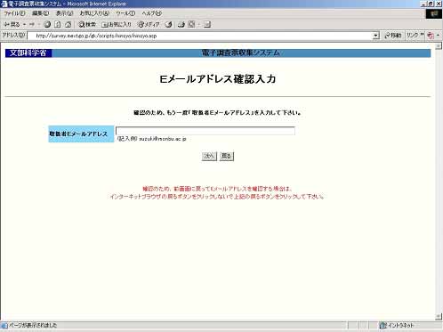Screen dimensions: 443x332
Task: Open the History icon in toolbar
Action: tap(168, 24)
